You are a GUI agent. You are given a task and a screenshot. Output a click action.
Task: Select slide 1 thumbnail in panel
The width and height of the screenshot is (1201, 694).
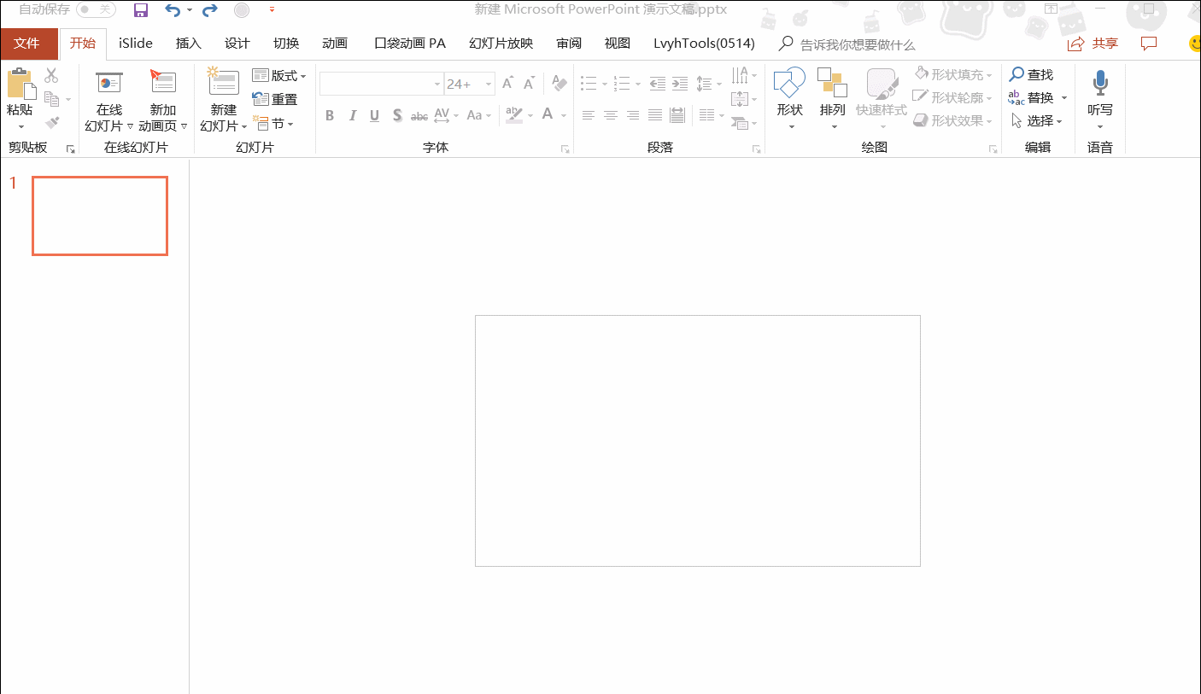click(x=100, y=216)
